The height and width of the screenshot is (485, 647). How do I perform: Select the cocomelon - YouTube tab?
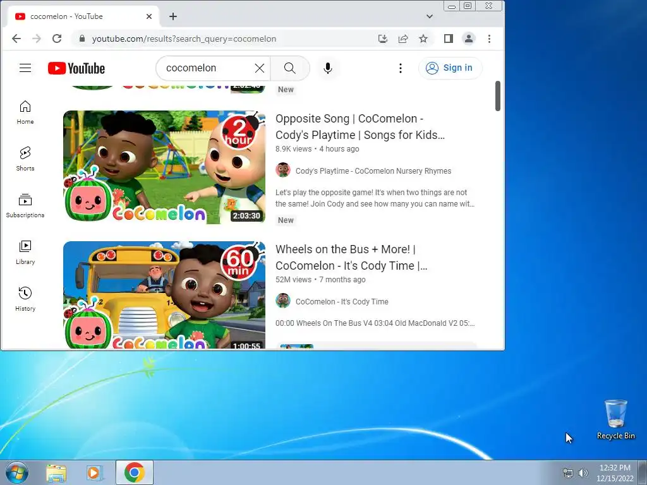tap(84, 16)
